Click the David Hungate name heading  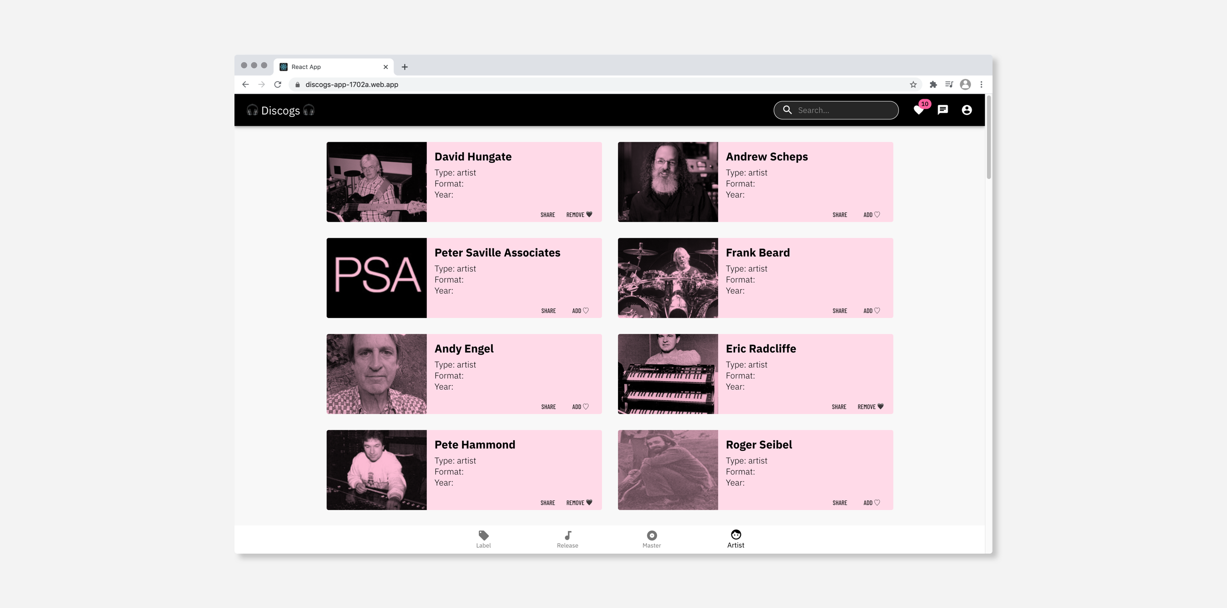(472, 156)
